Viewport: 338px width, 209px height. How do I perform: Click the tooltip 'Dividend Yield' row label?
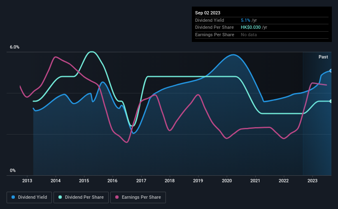click(x=210, y=20)
